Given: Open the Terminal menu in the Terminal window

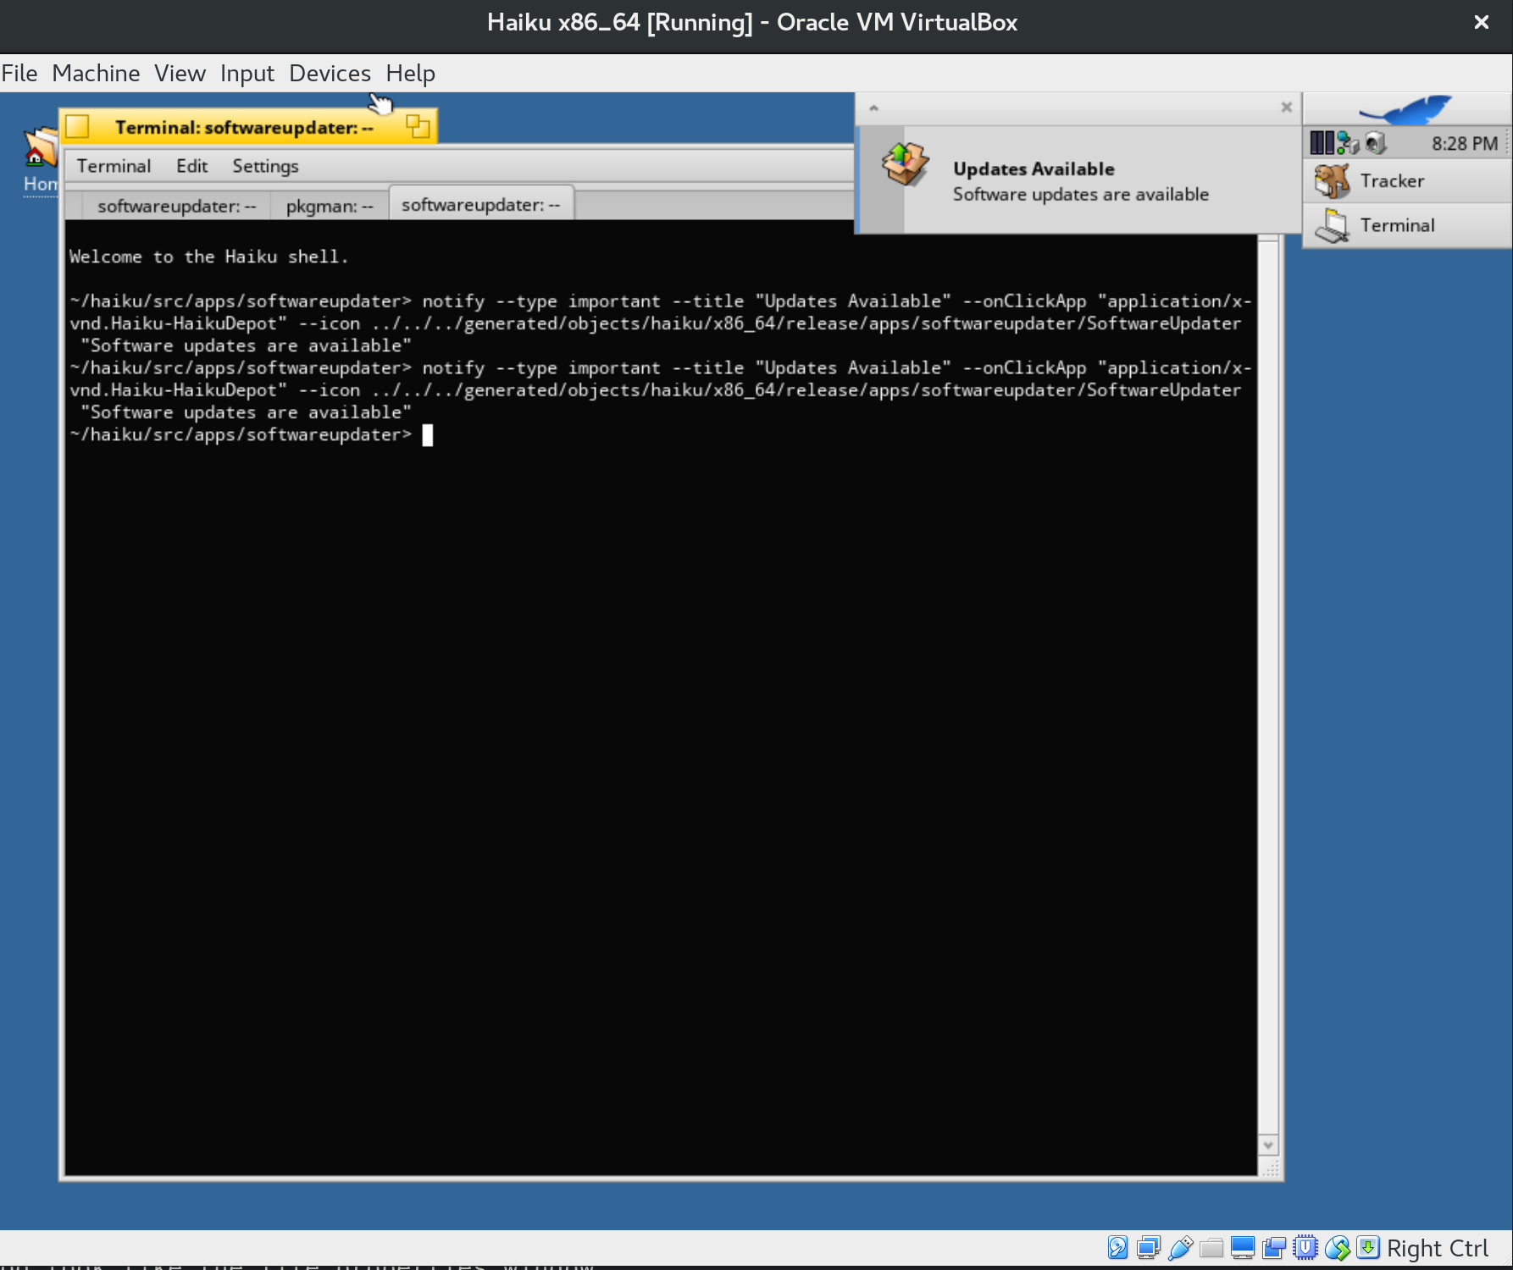Looking at the screenshot, I should [114, 166].
